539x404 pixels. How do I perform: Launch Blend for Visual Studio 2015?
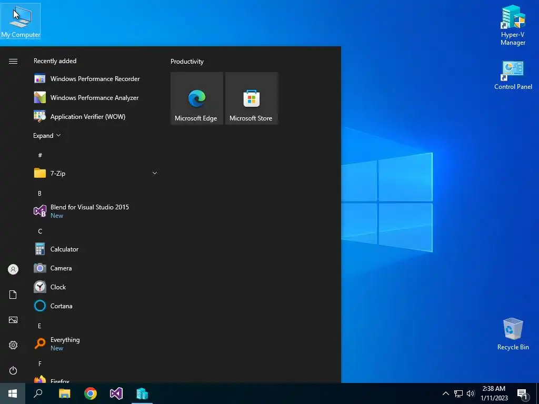96,211
